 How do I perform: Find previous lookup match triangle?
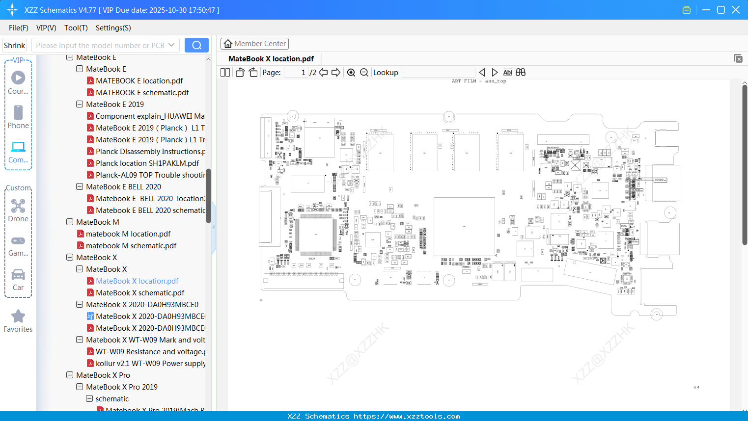[x=482, y=72]
